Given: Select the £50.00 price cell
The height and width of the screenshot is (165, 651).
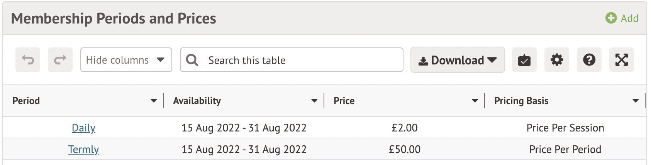Looking at the screenshot, I should 404,149.
